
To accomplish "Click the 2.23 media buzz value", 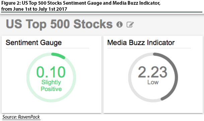I will (x=152, y=72).
